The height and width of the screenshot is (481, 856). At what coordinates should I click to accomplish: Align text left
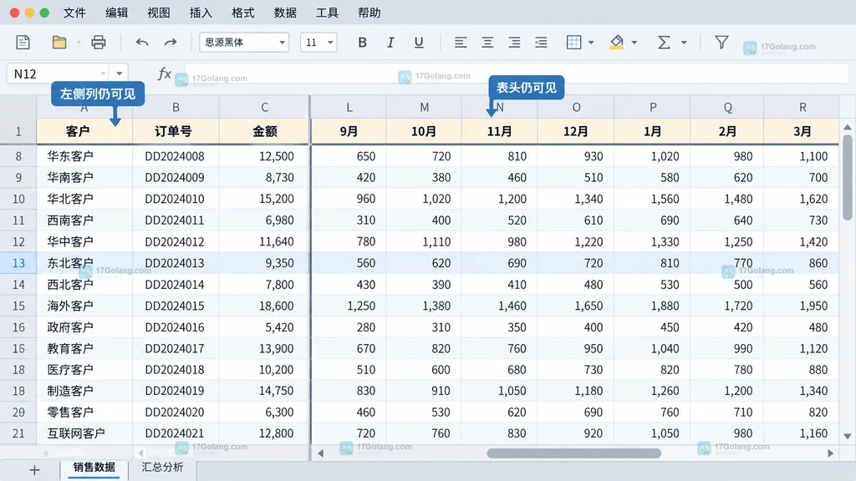[461, 42]
